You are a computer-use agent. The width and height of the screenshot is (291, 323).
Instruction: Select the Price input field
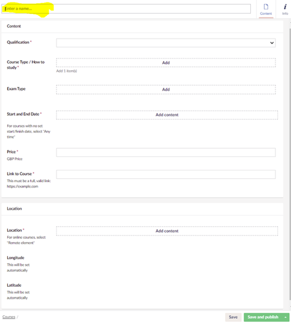point(166,153)
